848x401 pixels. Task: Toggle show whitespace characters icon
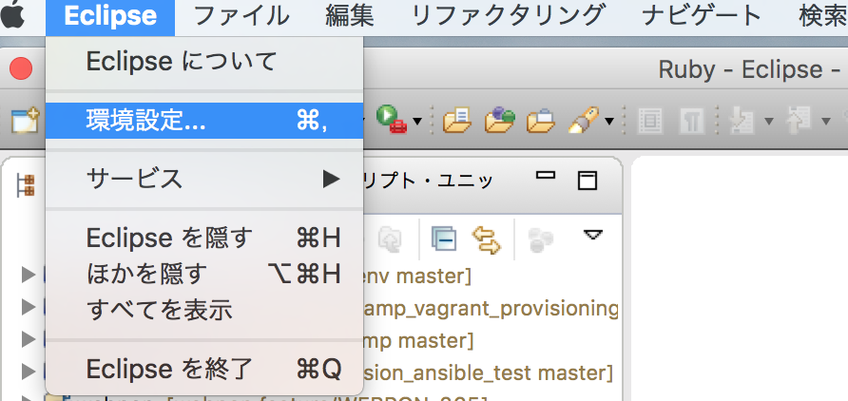693,121
